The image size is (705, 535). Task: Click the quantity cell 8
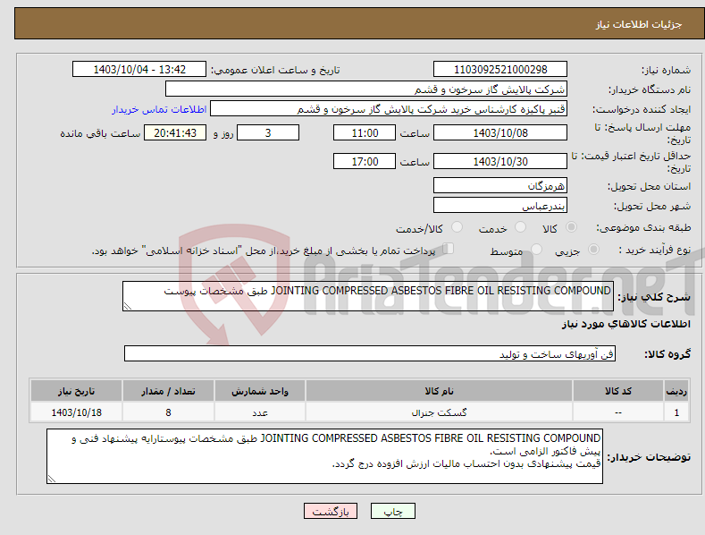(x=168, y=412)
